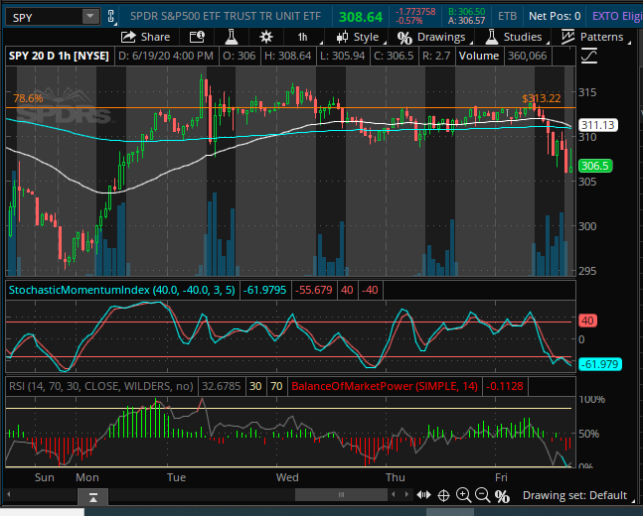Open chart settings gear icon
The height and width of the screenshot is (516, 643).
pyautogui.click(x=266, y=38)
